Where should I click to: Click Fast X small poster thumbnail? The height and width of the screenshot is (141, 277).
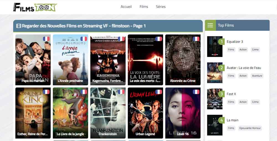[215, 99]
